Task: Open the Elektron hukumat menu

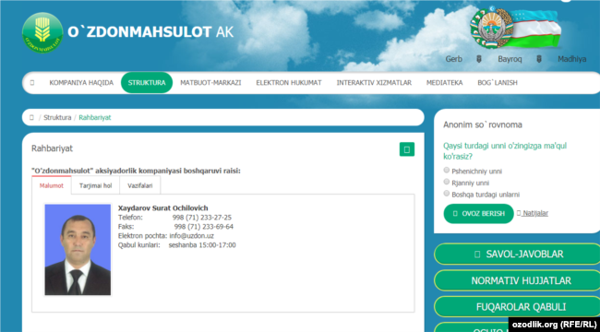Action: coord(289,83)
